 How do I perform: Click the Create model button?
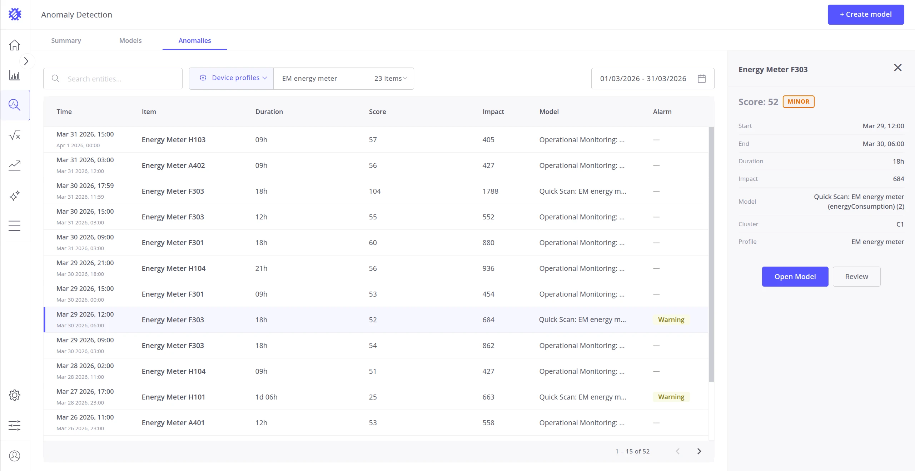pyautogui.click(x=866, y=15)
